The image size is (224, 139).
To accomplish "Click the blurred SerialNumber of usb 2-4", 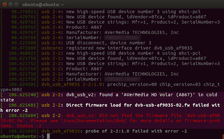I will pos(122,38).
